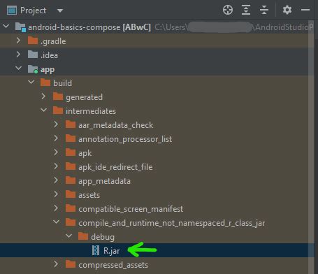This screenshot has height=274, width=318.
Task: Click the aar_metadata_check folder icon
Action: click(x=71, y=124)
